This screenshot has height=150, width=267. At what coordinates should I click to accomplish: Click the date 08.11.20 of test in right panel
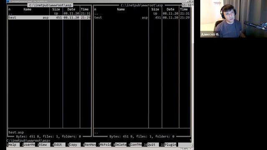[x=171, y=17]
